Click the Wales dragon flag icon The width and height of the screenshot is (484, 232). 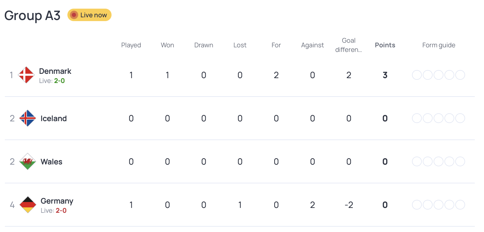[x=28, y=161]
